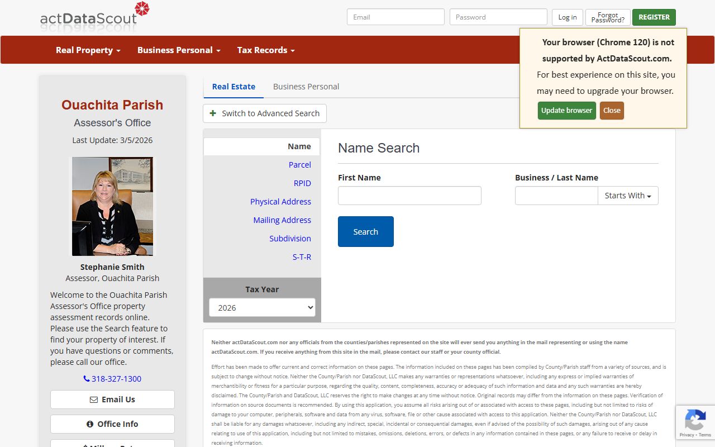
Task: Select the Name search type
Action: tap(262, 146)
